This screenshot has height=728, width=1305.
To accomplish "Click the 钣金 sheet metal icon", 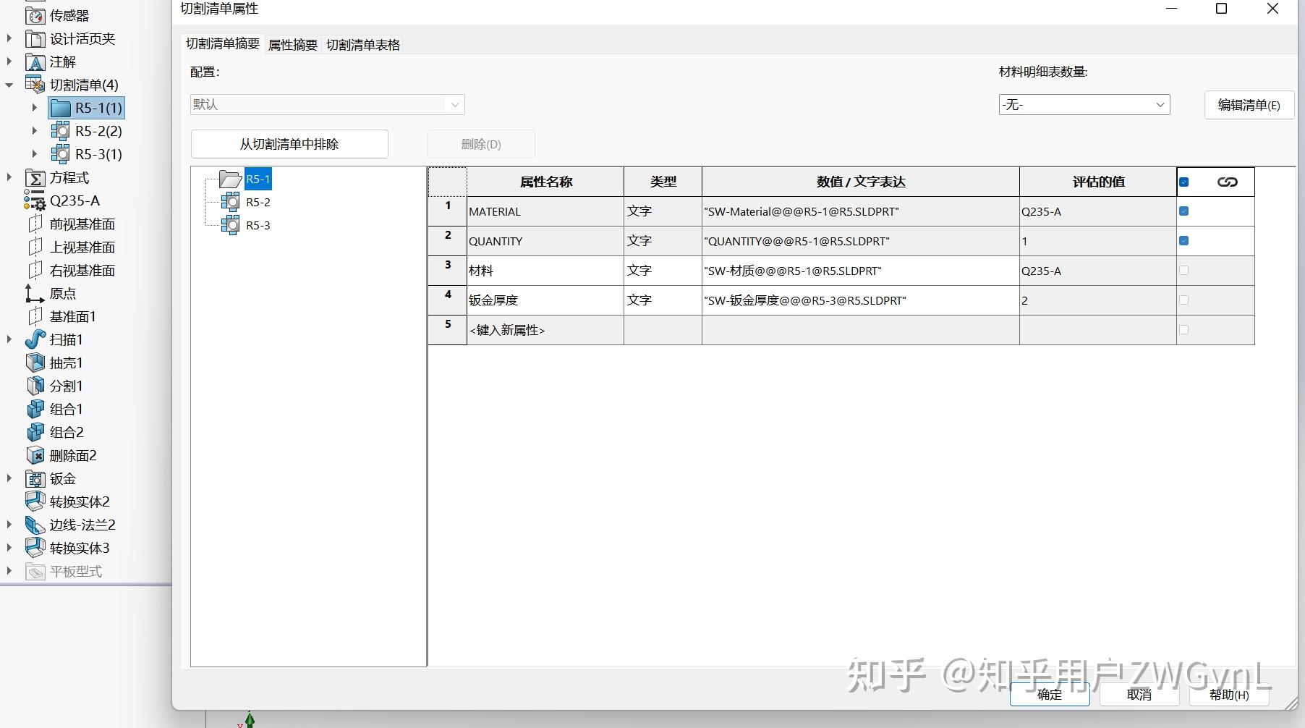I will pyautogui.click(x=35, y=478).
